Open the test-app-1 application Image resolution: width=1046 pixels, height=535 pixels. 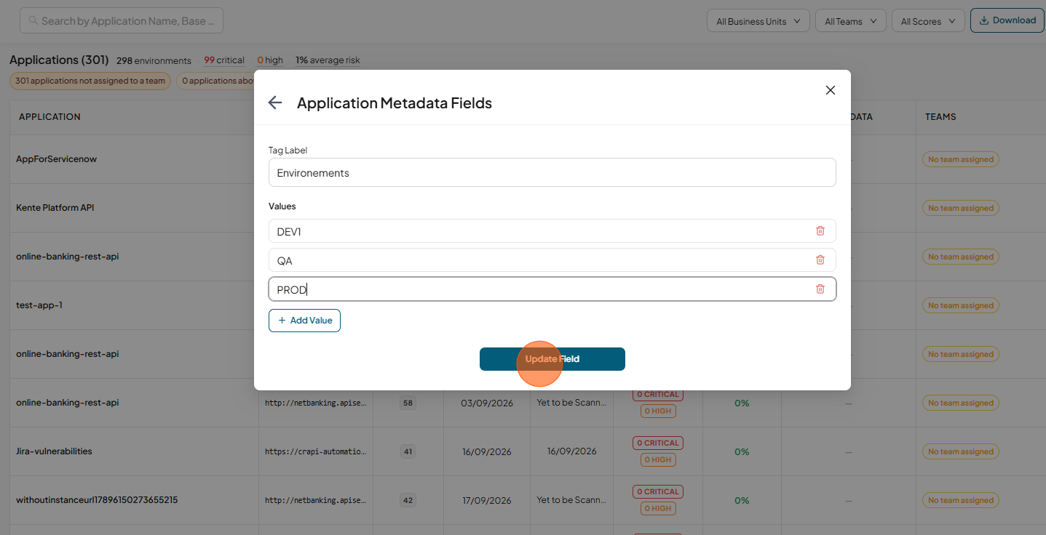point(39,305)
